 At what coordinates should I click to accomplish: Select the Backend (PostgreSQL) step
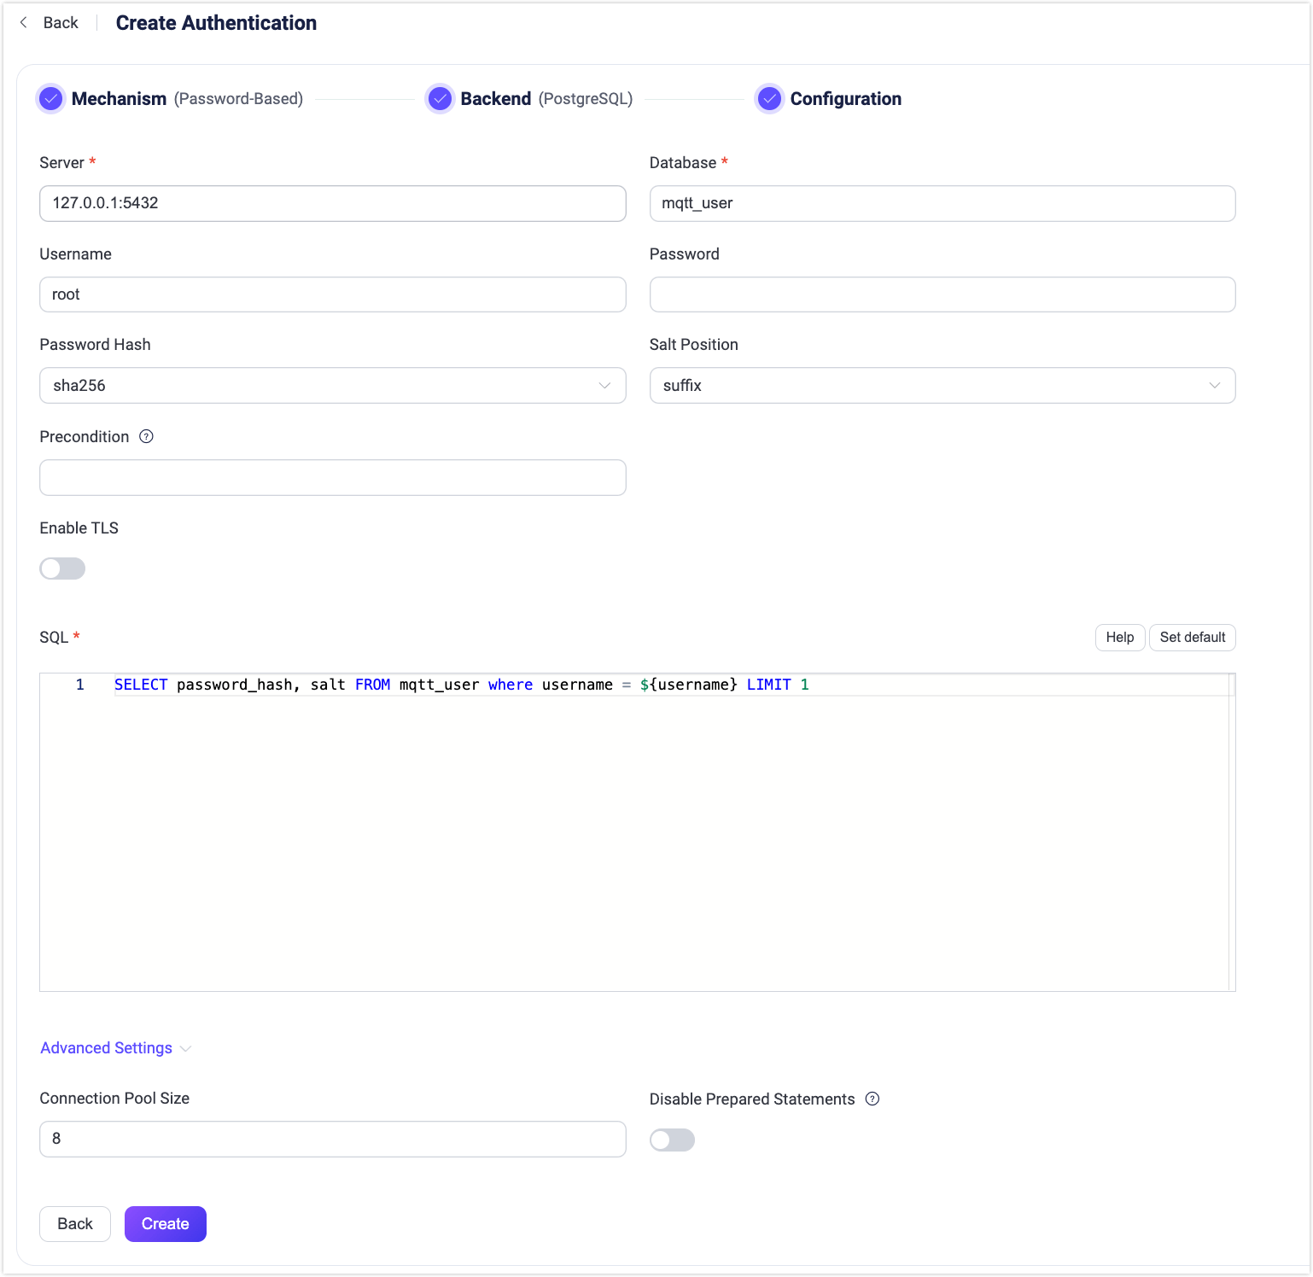tap(495, 98)
